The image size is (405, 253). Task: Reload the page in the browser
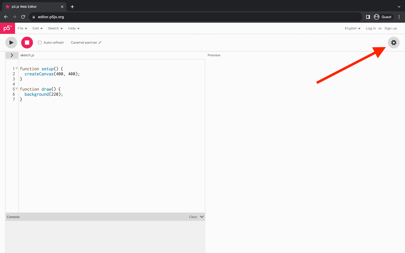[x=23, y=17]
